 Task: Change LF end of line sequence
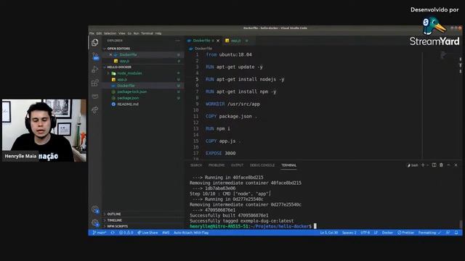pos(376,233)
